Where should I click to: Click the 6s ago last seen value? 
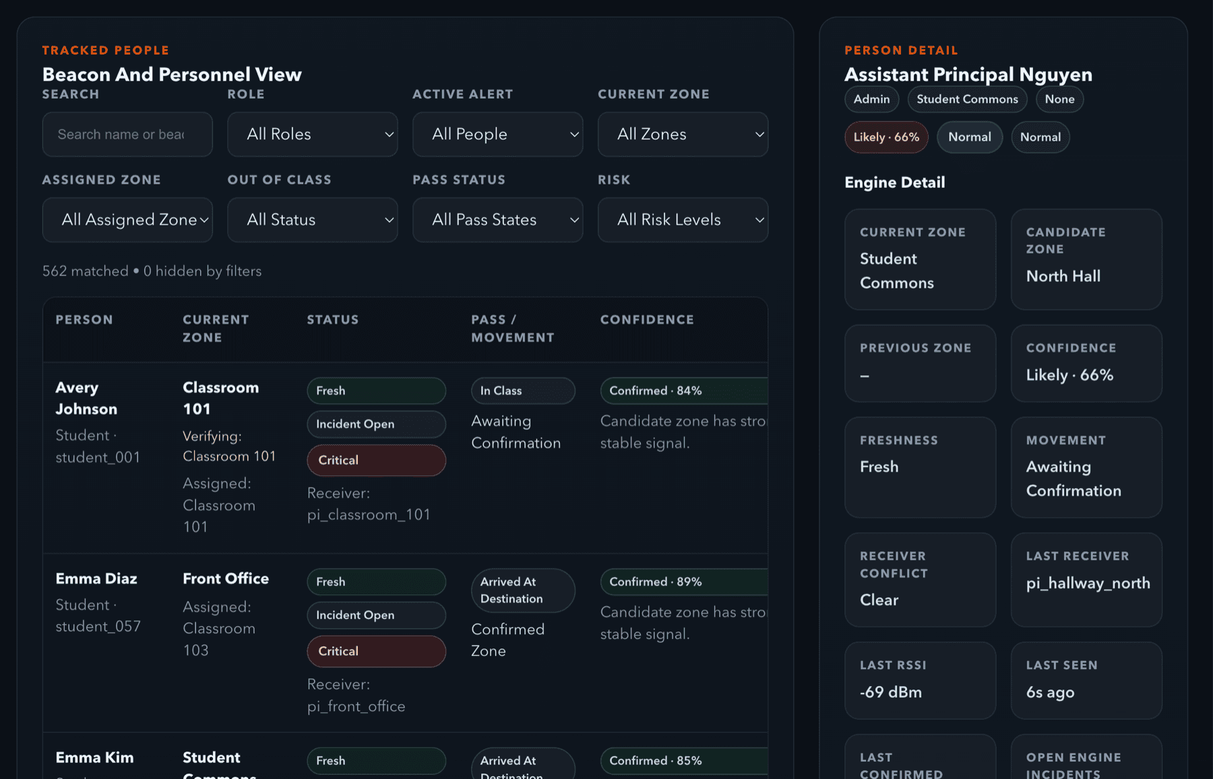1051,693
